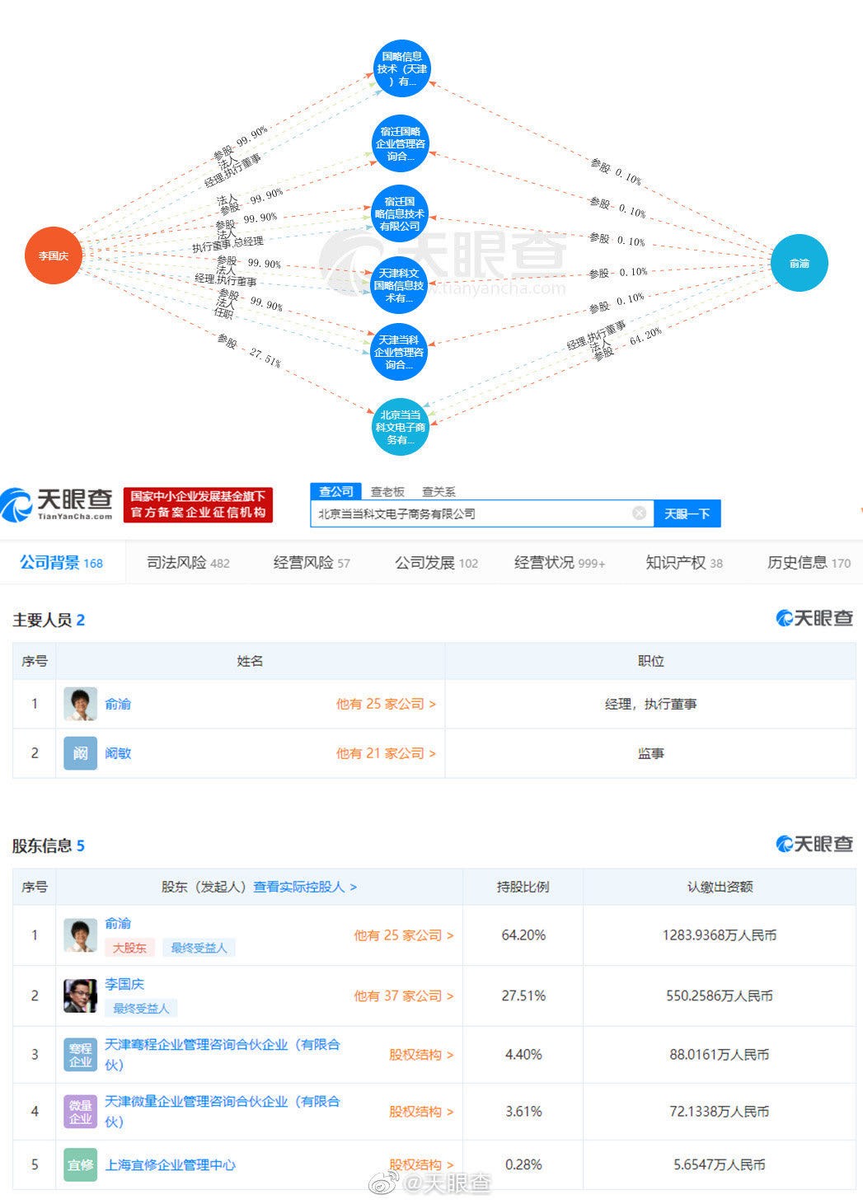Clear the search box with the X icon
Image resolution: width=863 pixels, height=1204 pixels.
[x=639, y=513]
